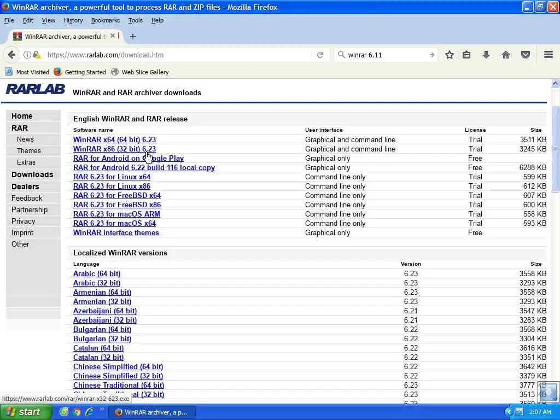Click the search box with winrar 6.11

[x=386, y=55]
